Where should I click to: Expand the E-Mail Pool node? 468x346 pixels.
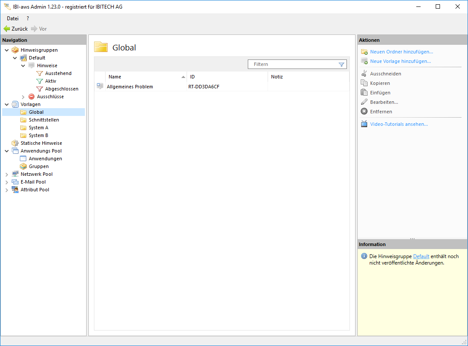(x=7, y=182)
